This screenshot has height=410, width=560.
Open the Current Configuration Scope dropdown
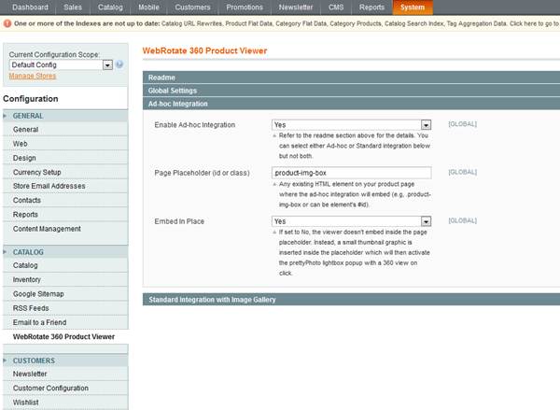(61, 64)
